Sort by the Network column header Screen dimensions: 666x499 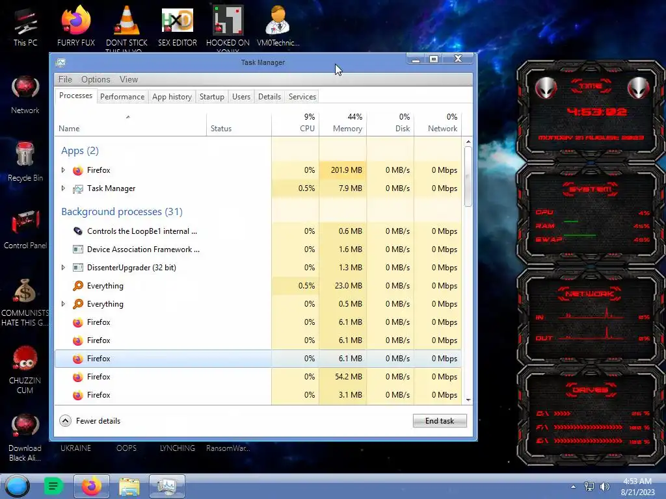(438, 124)
